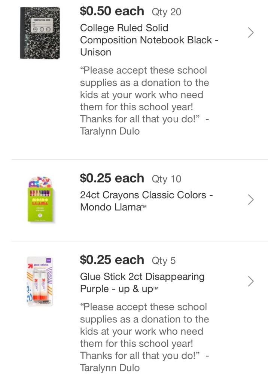Tap the $0.50 each price
268x383 pixels.
pyautogui.click(x=112, y=11)
